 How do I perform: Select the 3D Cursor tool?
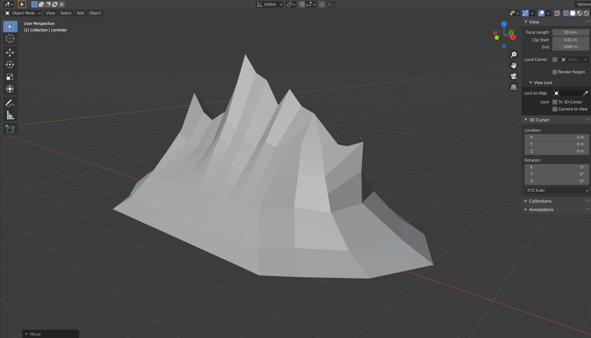click(10, 38)
